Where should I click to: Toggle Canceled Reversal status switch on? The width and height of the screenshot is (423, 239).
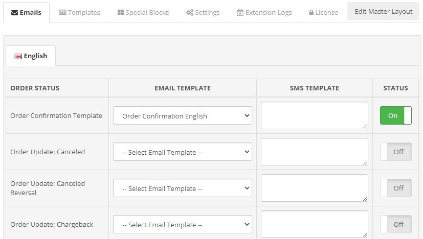click(395, 188)
